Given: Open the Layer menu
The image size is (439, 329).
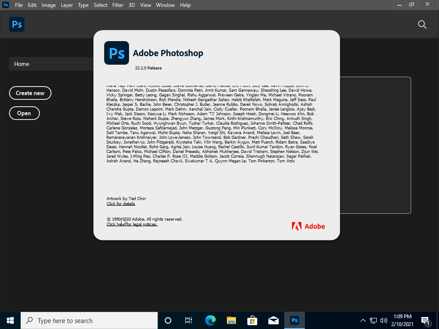Looking at the screenshot, I should point(67,5).
